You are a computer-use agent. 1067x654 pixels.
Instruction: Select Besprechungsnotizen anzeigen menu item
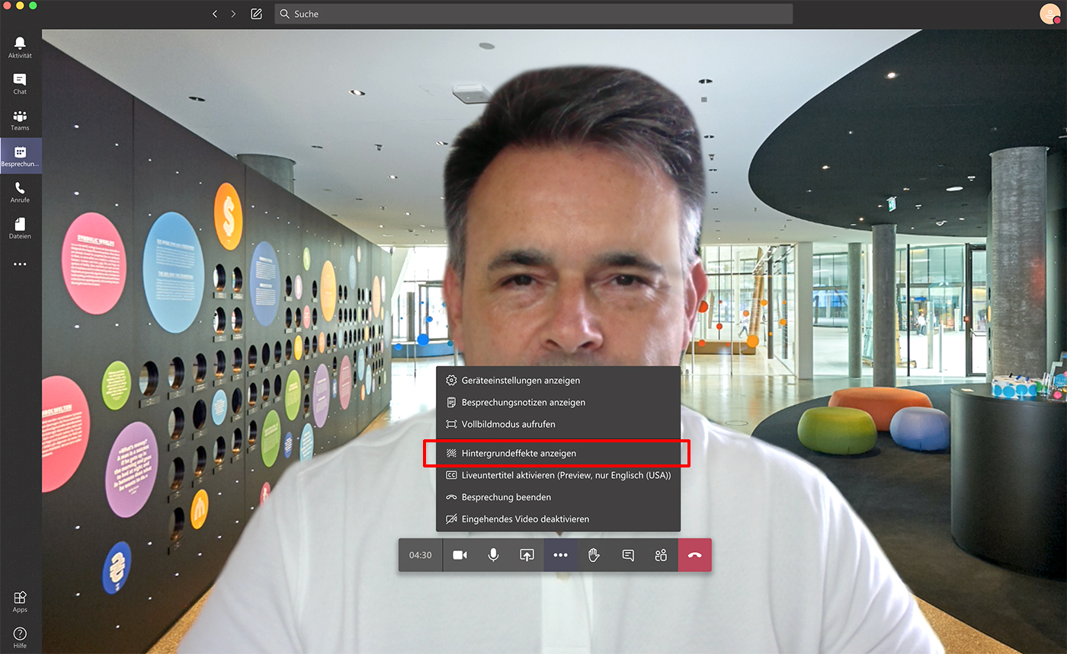pyautogui.click(x=558, y=402)
